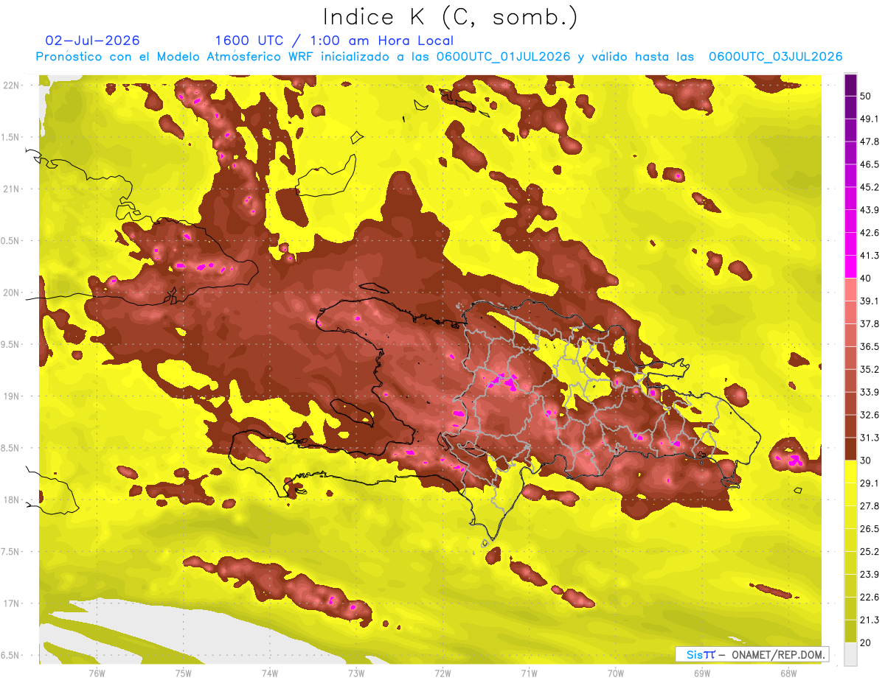Click the '30' value on the color scale
Screen dimensions: 885x683
click(867, 460)
